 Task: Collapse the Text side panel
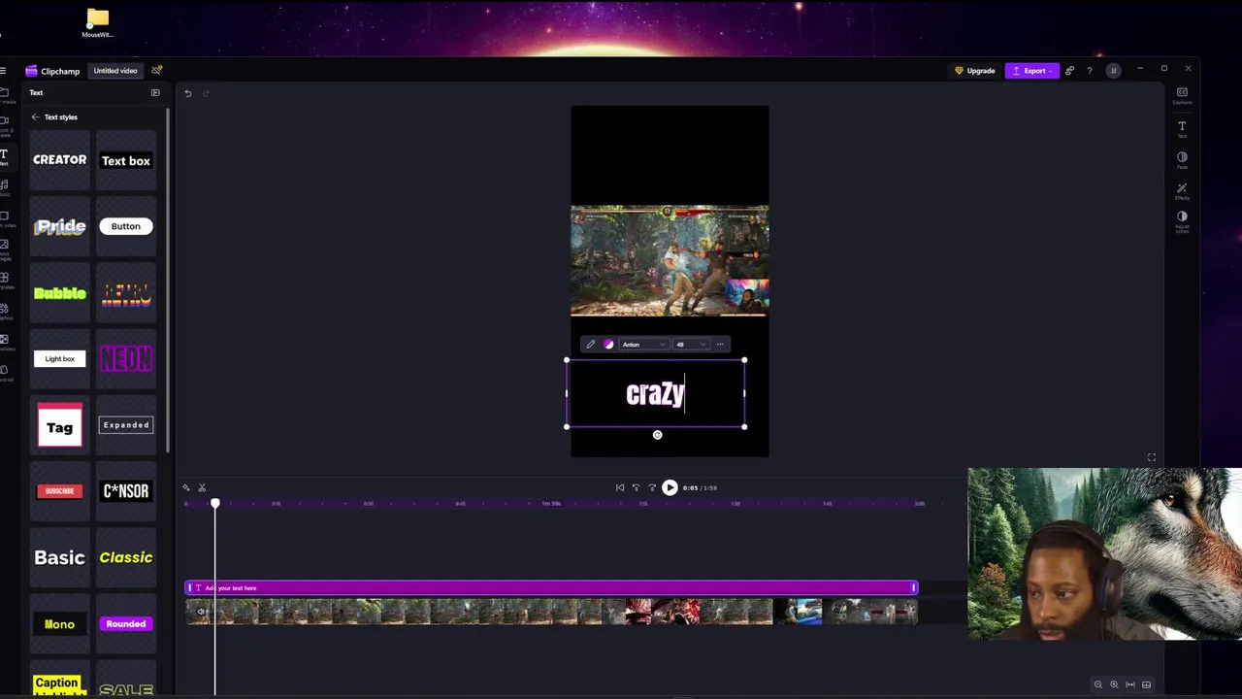pos(155,92)
